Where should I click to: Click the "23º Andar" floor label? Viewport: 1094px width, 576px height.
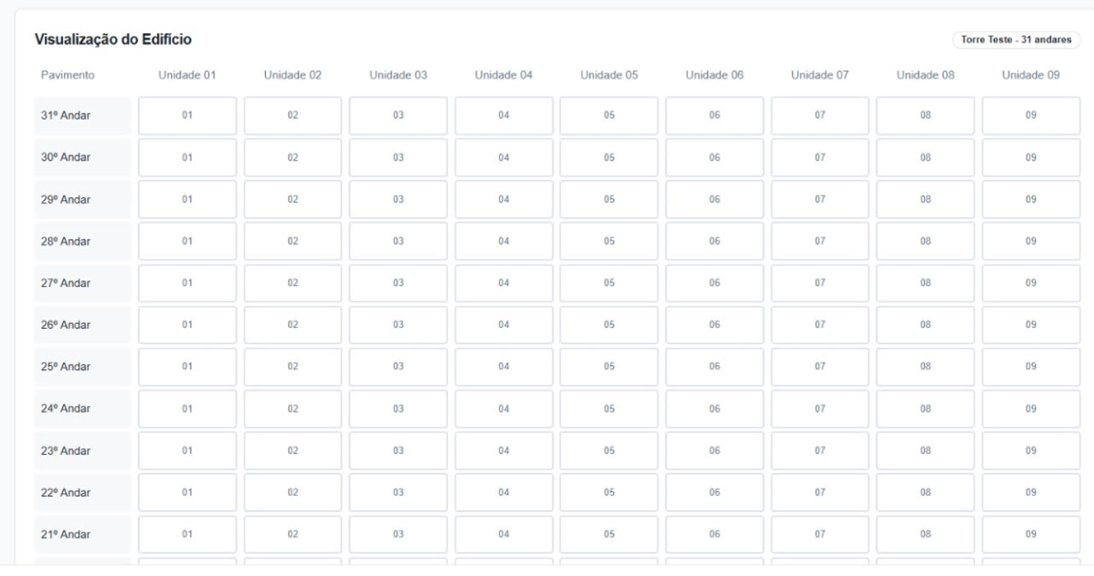point(66,450)
